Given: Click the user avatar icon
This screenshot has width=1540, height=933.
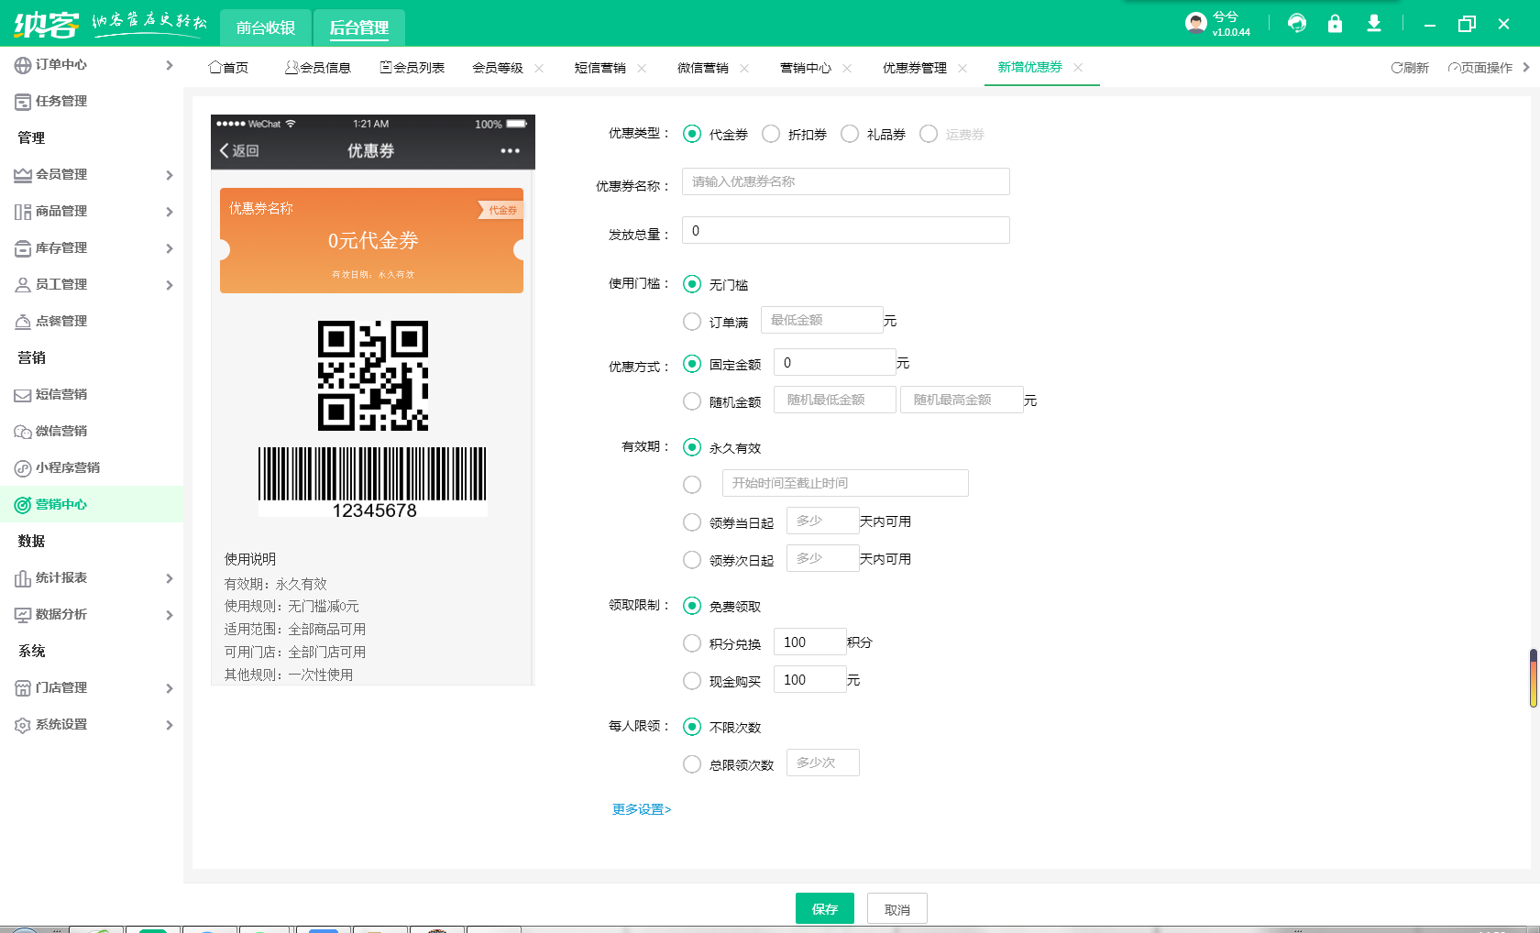Looking at the screenshot, I should [1195, 24].
